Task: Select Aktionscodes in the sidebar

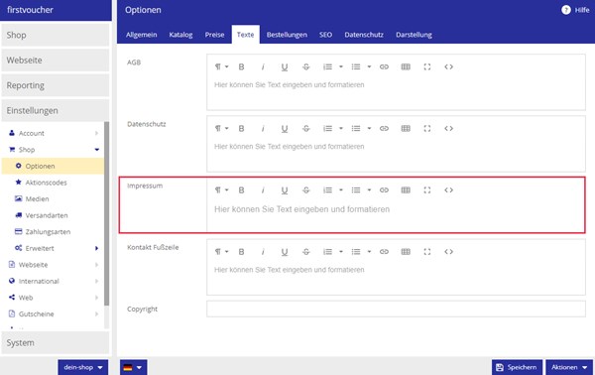Action: pyautogui.click(x=54, y=183)
